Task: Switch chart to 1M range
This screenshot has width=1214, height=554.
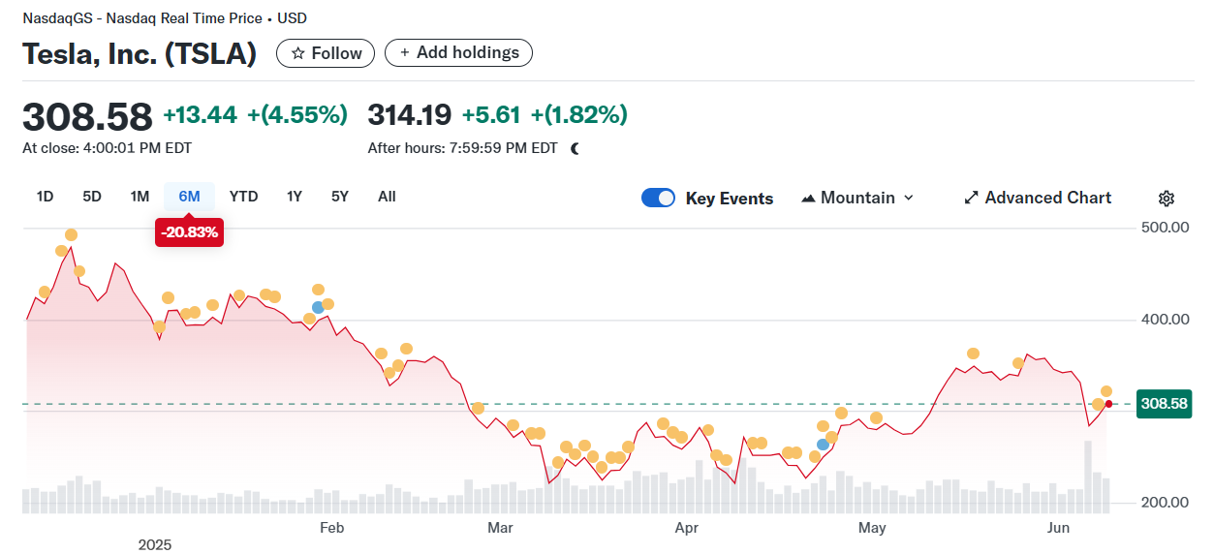Action: click(x=140, y=197)
